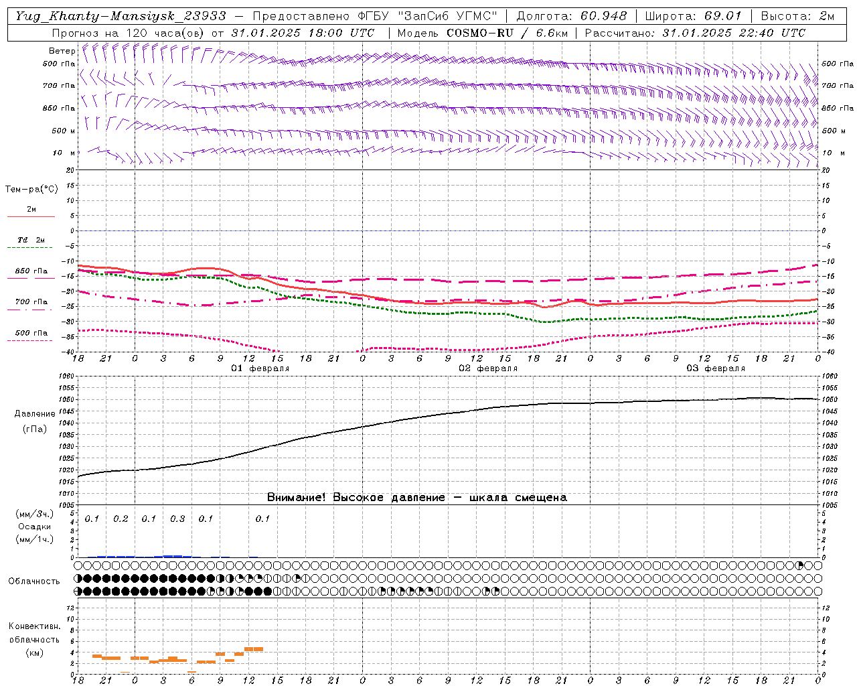Screen dimensions: 857x686
Task: Click the Рассчитано: 31.01.2025 22:40 UTC text
Action: [x=695, y=33]
